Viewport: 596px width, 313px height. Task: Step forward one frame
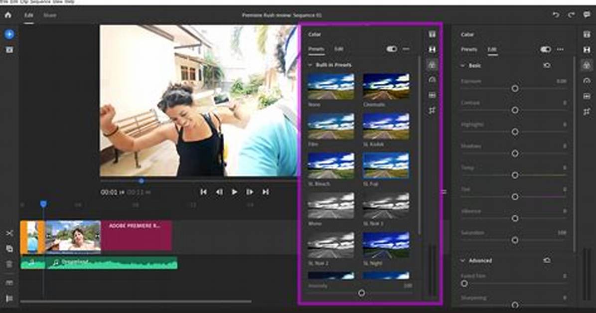250,192
